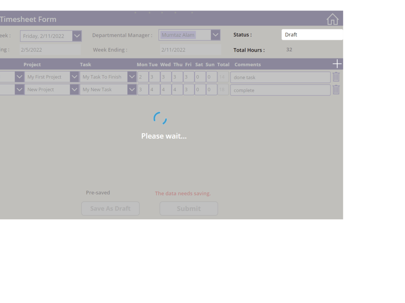Expand the My New Task dropdown

pos(132,89)
